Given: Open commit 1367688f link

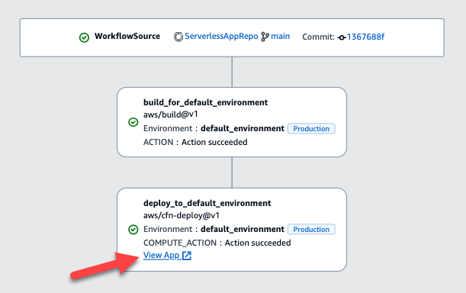Looking at the screenshot, I should tap(365, 37).
